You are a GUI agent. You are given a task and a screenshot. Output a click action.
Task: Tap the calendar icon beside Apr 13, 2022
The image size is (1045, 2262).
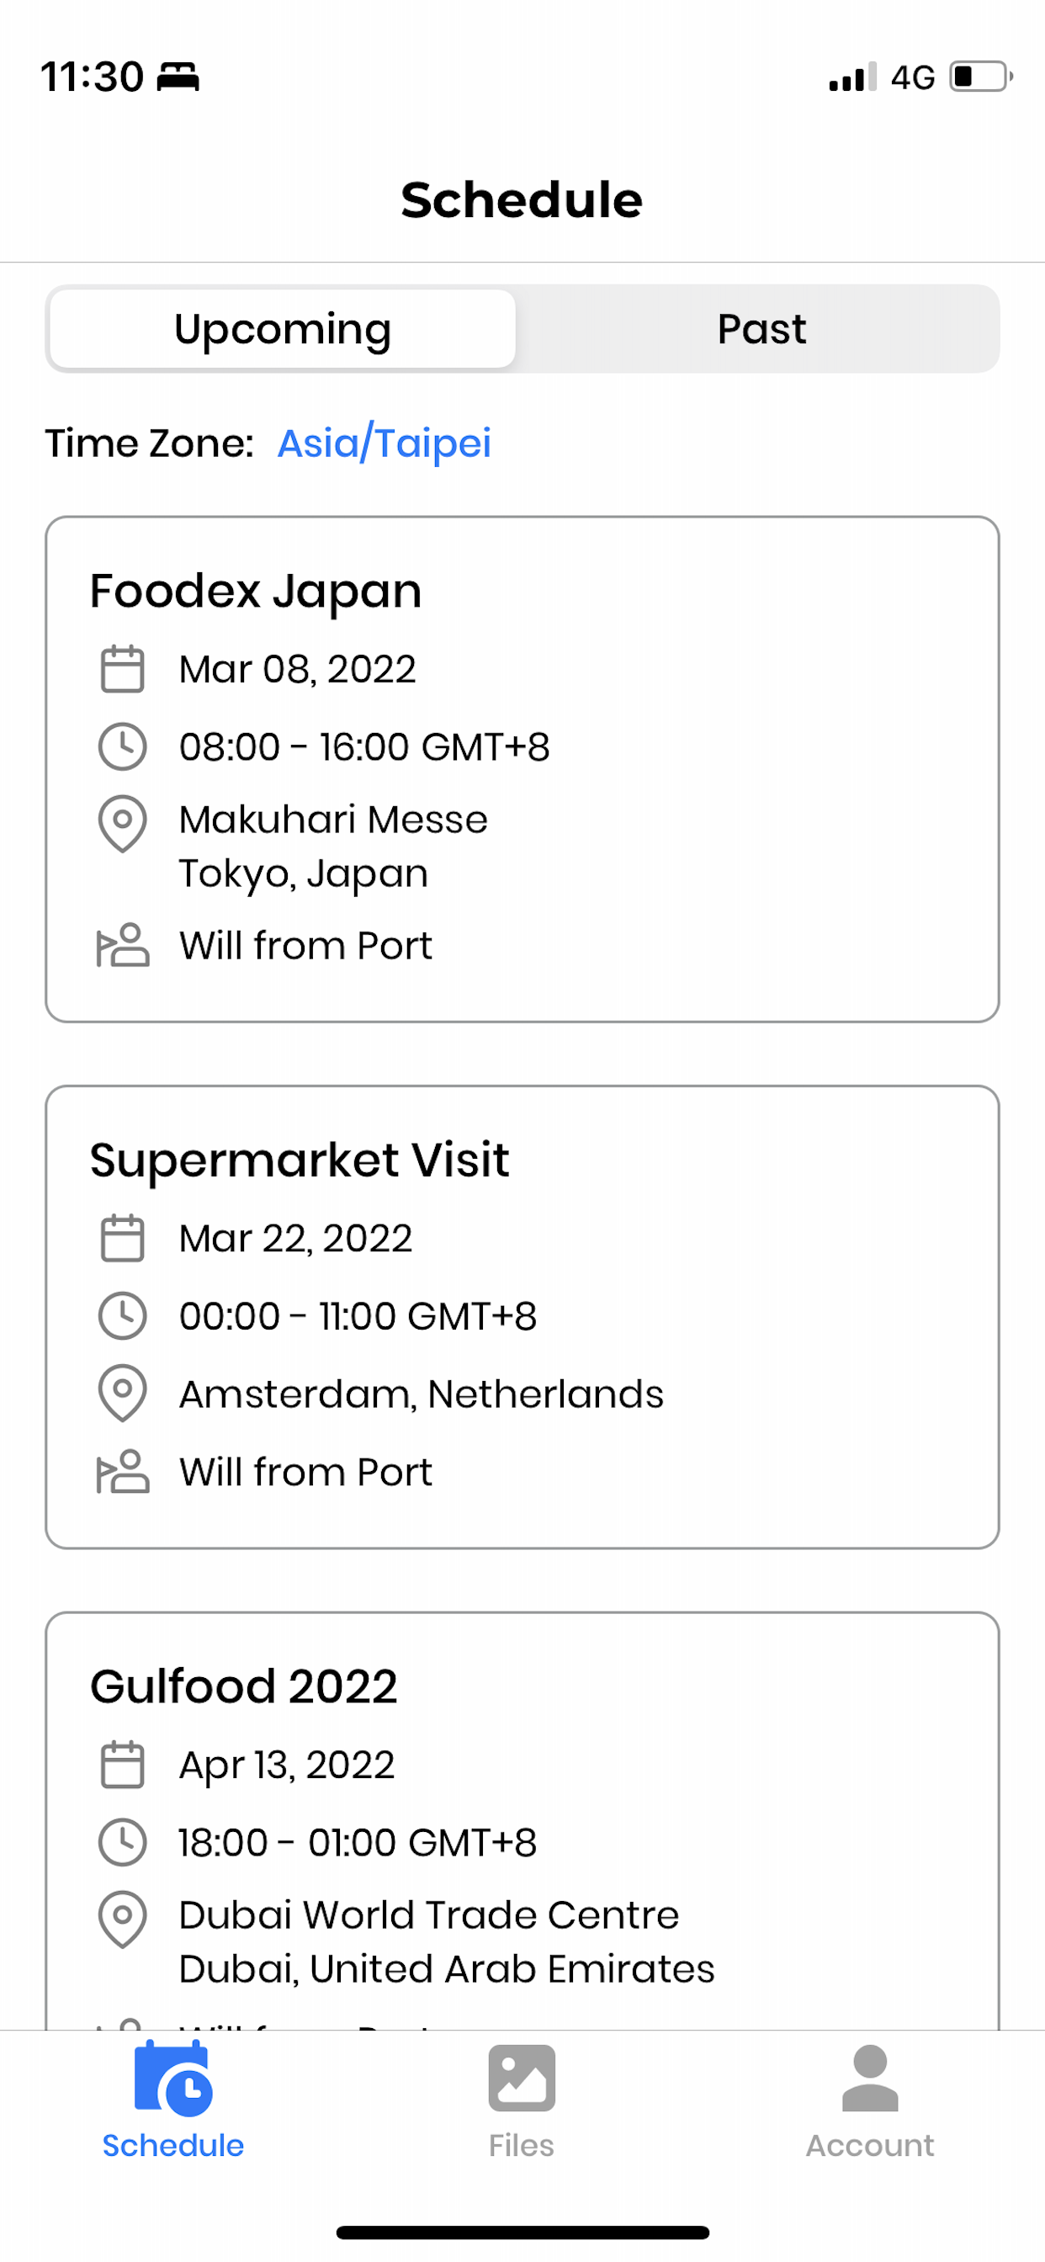pos(122,1765)
